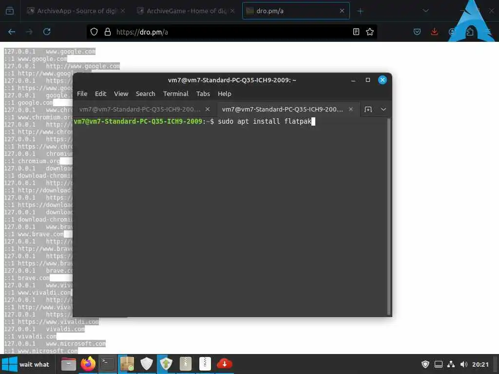Open the file manager from the taskbar

tap(68, 364)
